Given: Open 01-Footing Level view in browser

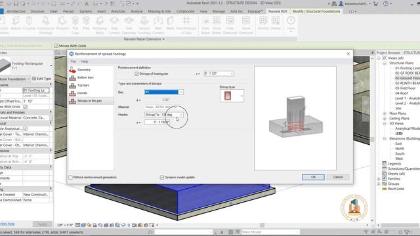Looking at the screenshot, I should (407, 68).
